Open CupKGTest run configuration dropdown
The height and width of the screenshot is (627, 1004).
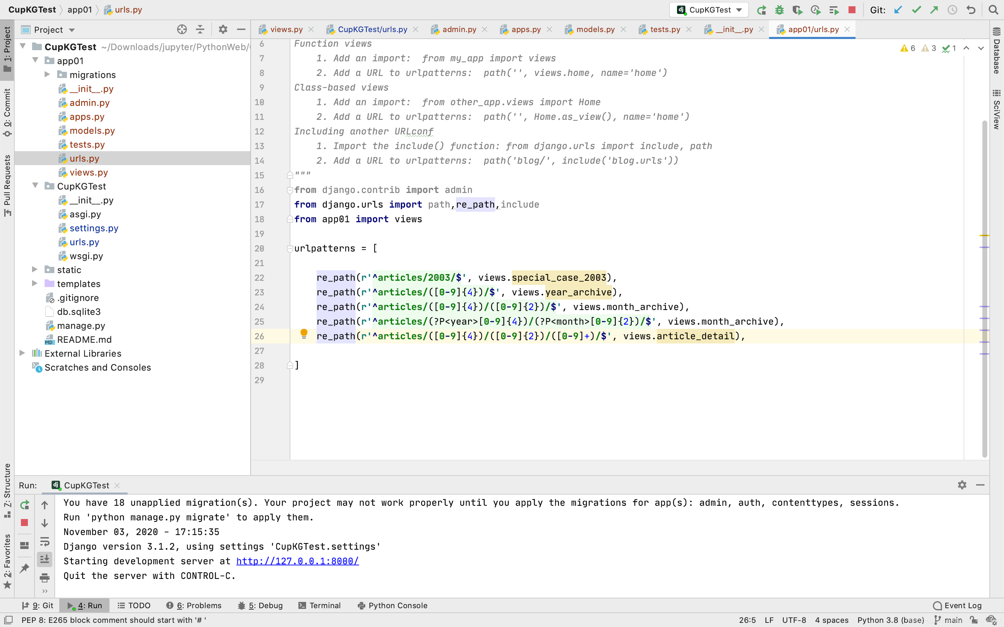(709, 10)
